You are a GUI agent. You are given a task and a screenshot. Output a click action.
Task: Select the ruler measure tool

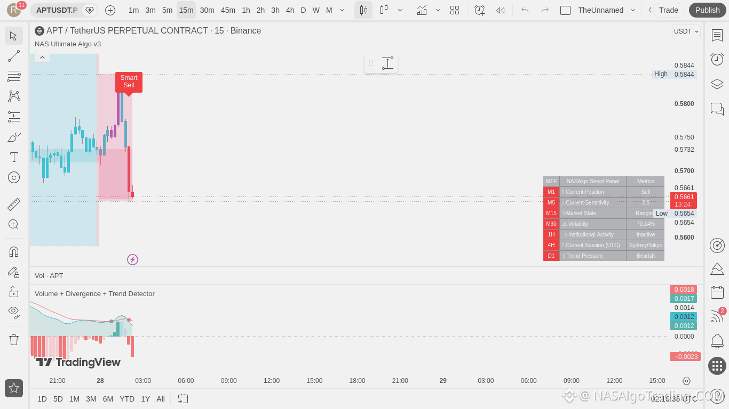point(14,204)
